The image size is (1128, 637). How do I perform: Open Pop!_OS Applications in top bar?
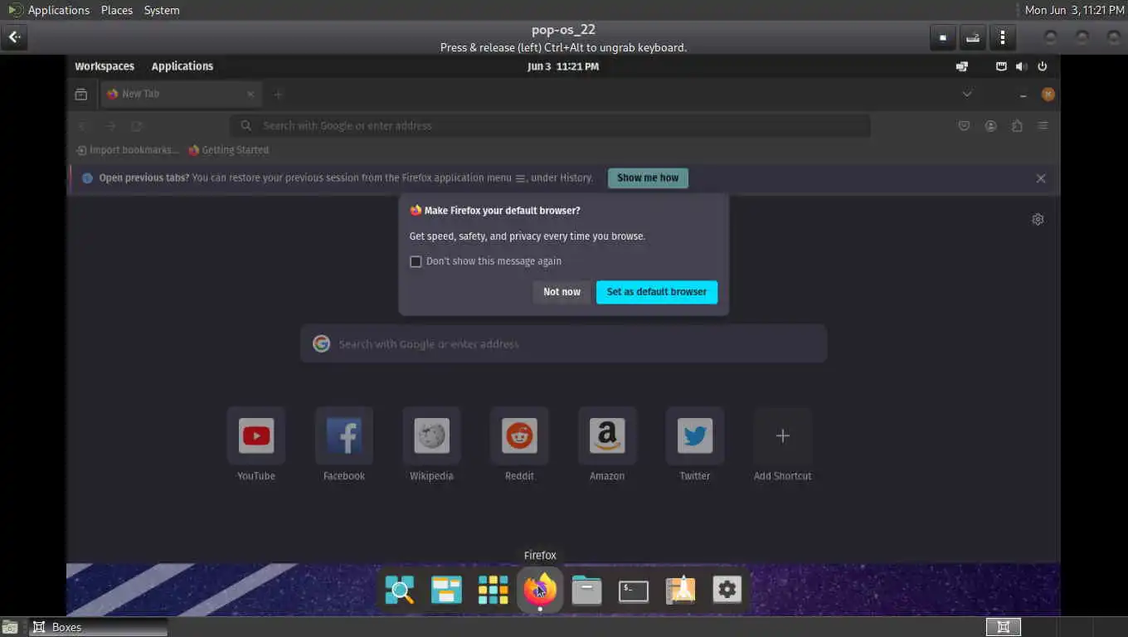pyautogui.click(x=182, y=66)
